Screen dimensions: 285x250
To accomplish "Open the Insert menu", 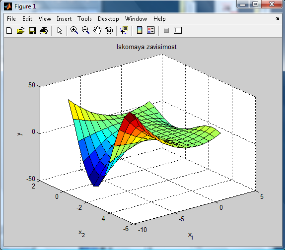I will [x=64, y=19].
